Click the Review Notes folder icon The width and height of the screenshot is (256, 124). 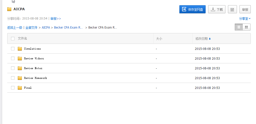pos(20,68)
